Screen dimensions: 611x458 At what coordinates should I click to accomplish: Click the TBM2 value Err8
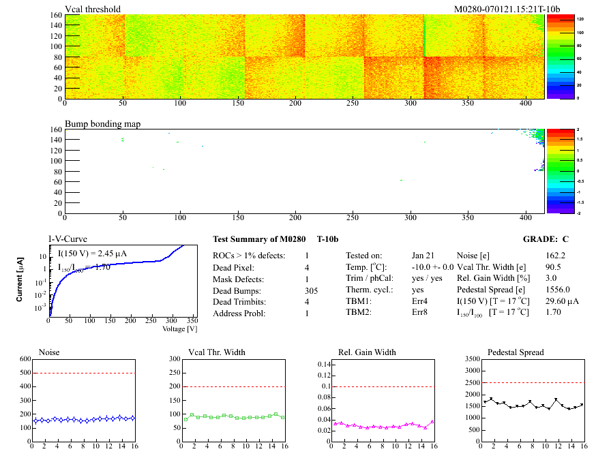pyautogui.click(x=419, y=312)
